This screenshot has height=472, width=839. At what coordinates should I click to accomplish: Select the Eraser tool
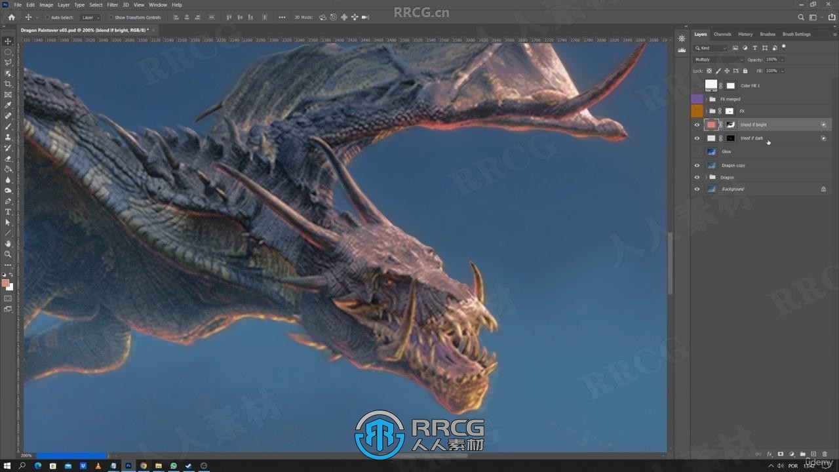click(x=8, y=159)
